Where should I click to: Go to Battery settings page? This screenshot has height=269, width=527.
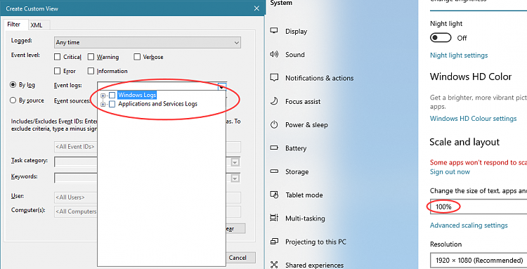pyautogui.click(x=296, y=148)
